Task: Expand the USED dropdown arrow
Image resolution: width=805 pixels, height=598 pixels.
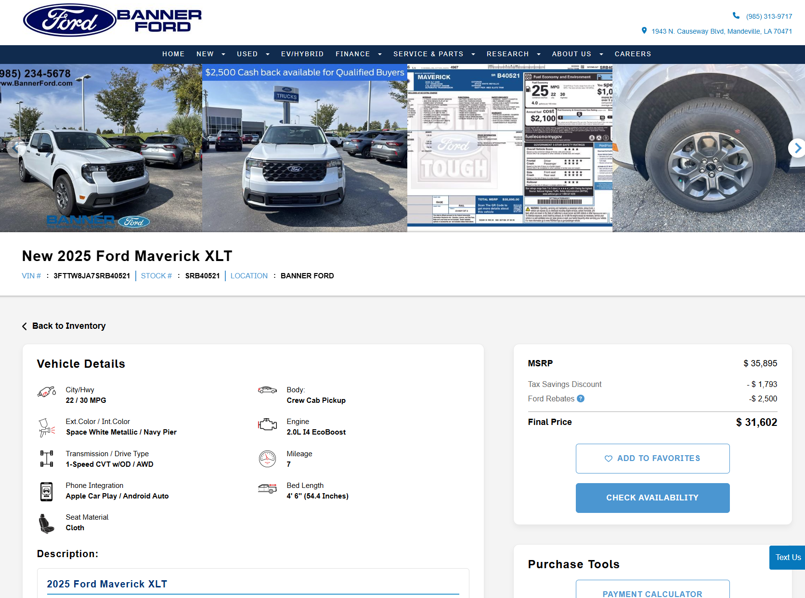Action: [268, 54]
